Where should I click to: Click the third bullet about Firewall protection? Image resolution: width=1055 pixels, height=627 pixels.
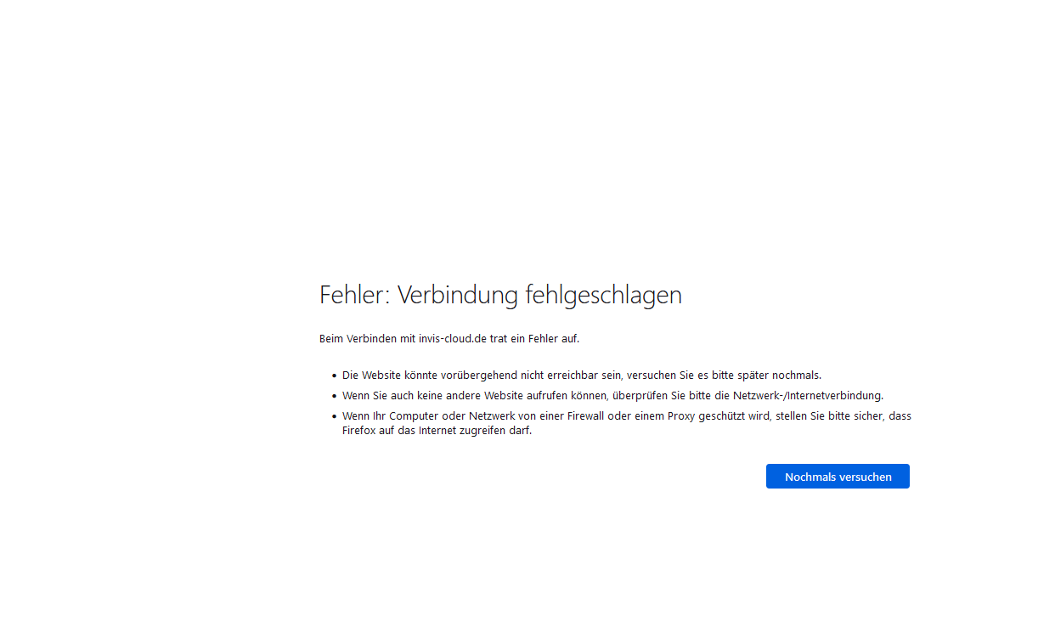coord(626,416)
